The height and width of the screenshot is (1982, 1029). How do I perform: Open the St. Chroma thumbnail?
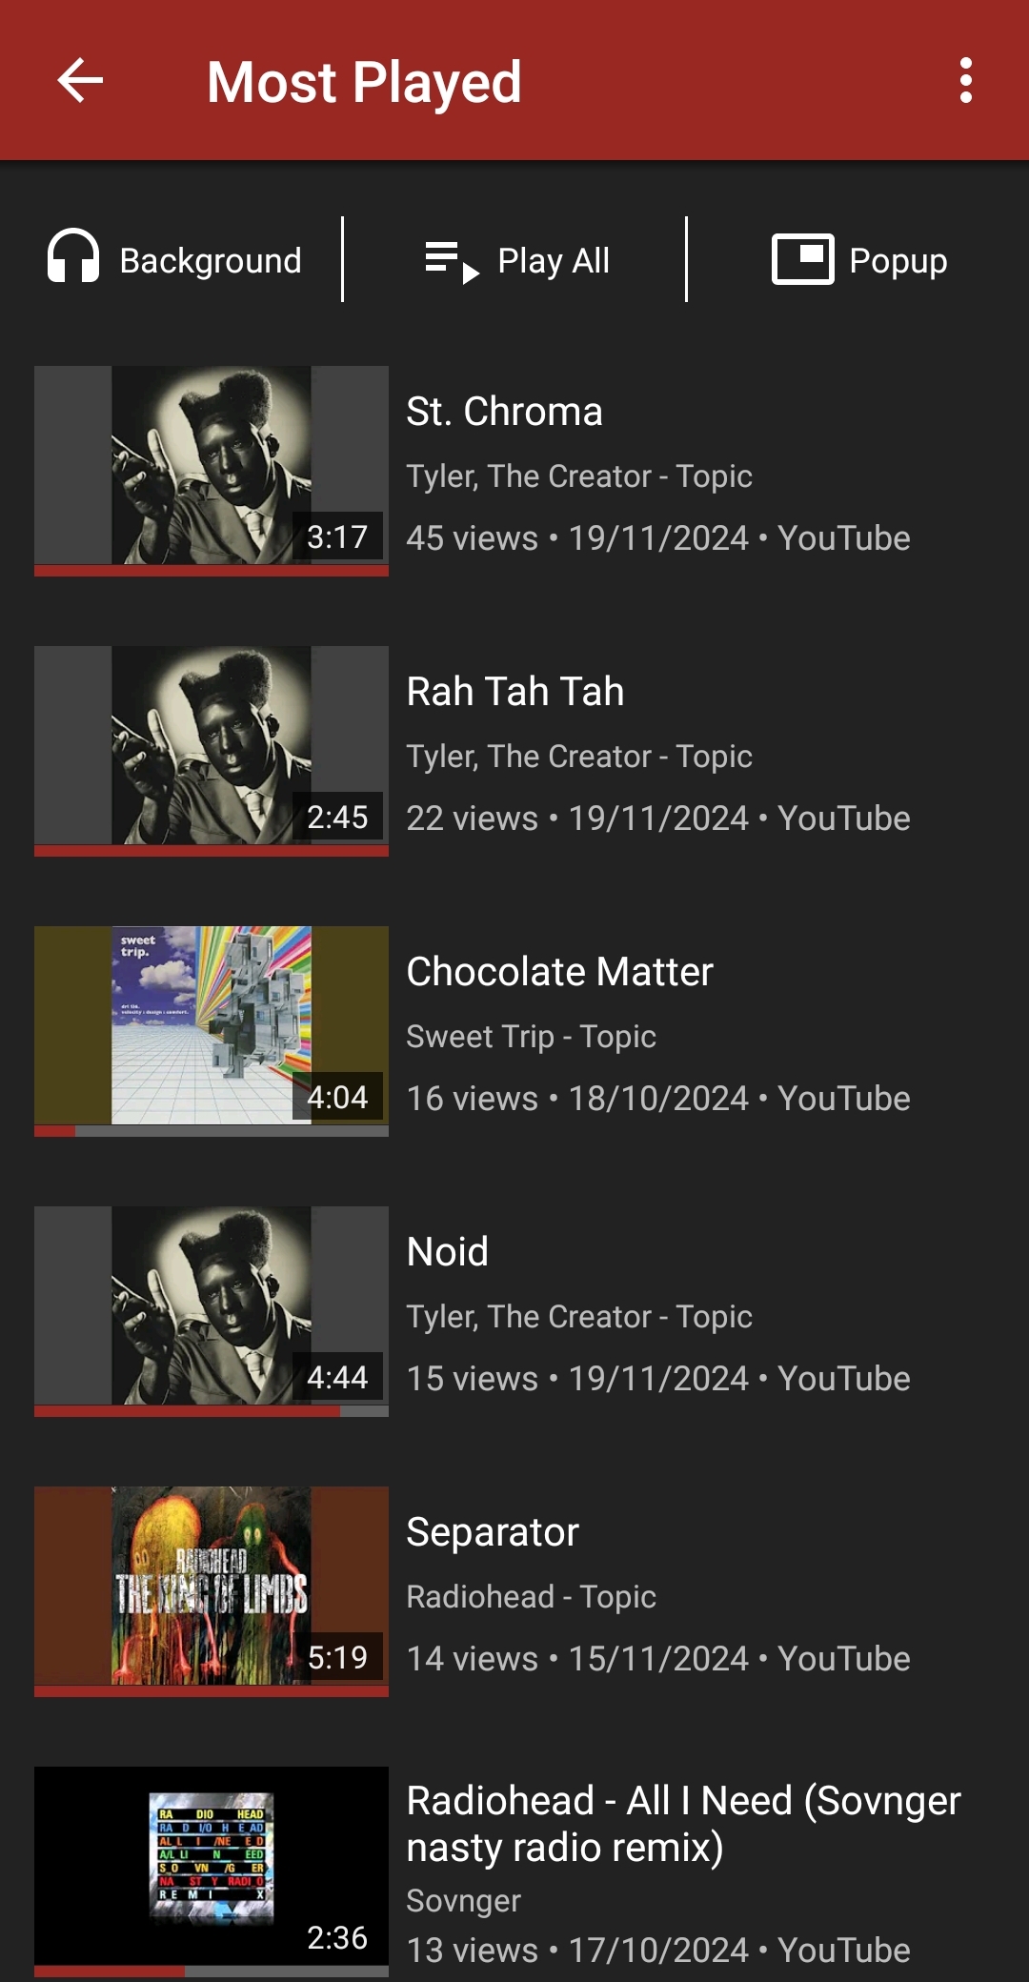point(212,465)
